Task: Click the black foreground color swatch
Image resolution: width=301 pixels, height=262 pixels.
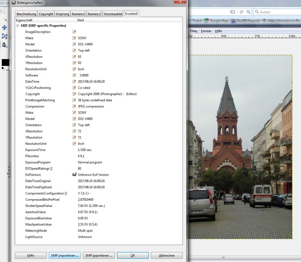Action: tap(5, 62)
